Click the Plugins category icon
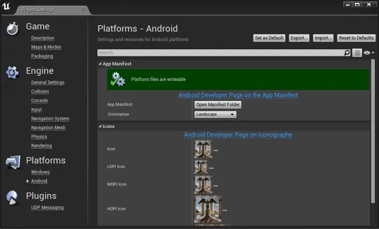379x229 pixels. pyautogui.click(x=12, y=197)
